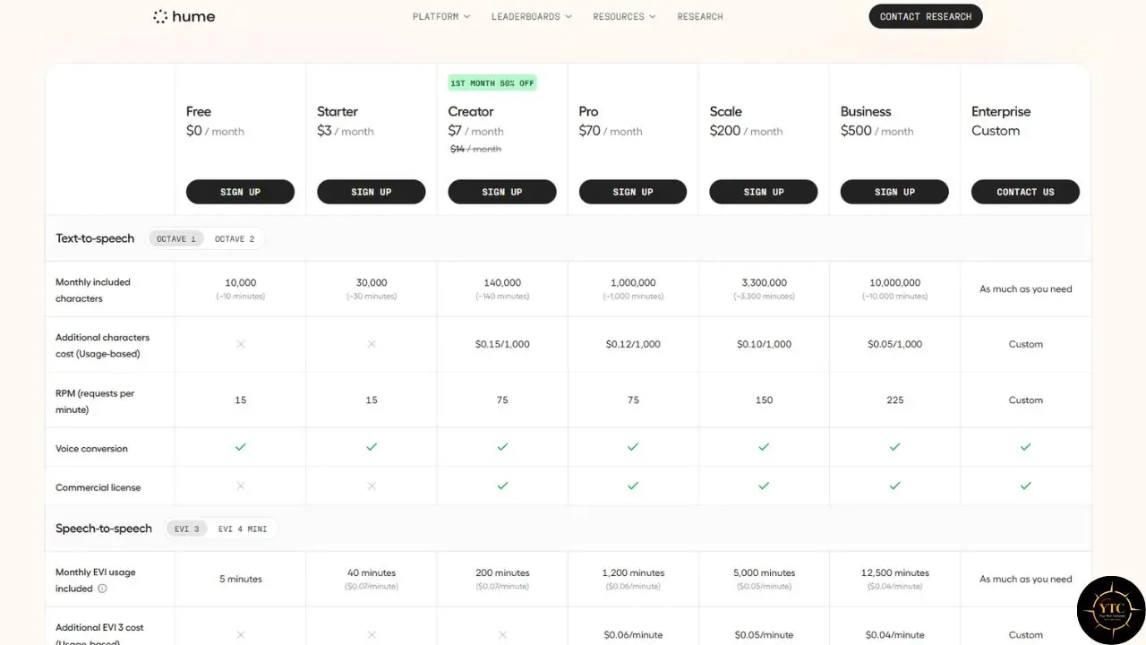Click the Hume logo in header

click(184, 16)
